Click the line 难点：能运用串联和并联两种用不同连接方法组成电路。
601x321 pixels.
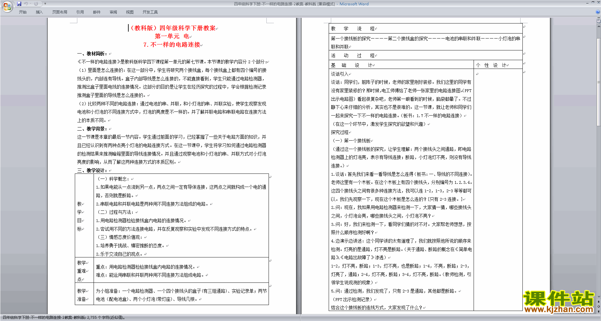[x=150, y=275]
